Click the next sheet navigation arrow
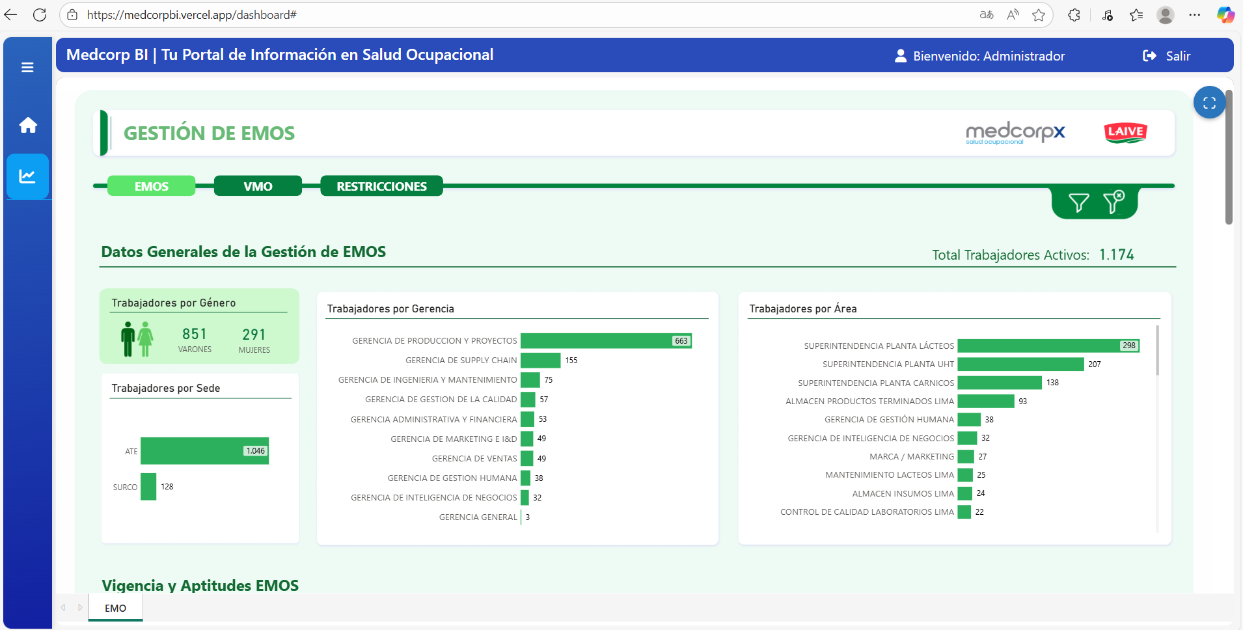 [80, 607]
